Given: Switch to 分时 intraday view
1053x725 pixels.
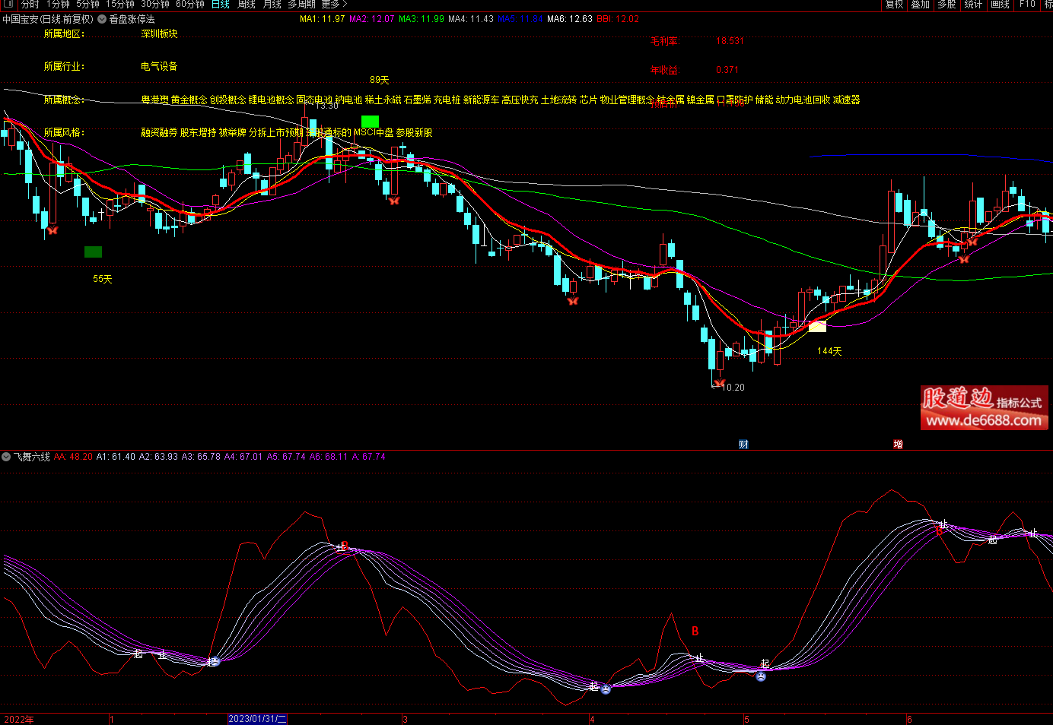Looking at the screenshot, I should pos(30,4).
